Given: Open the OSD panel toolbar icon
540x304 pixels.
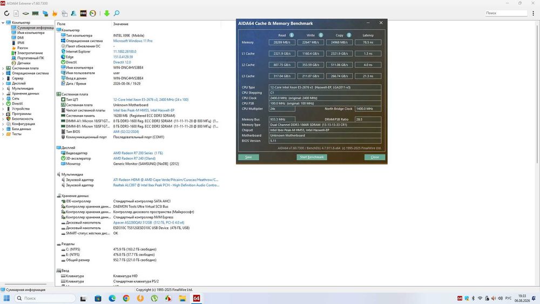Looking at the screenshot, I should tap(83, 13).
